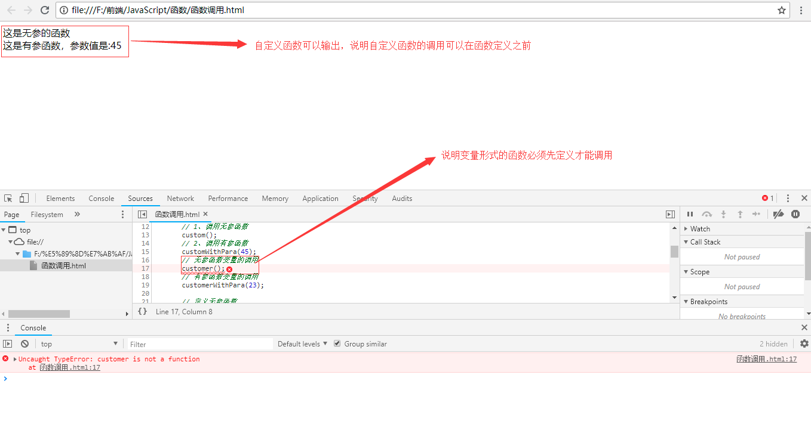Activate the inspect element picker icon
The width and height of the screenshot is (811, 421).
tap(8, 198)
